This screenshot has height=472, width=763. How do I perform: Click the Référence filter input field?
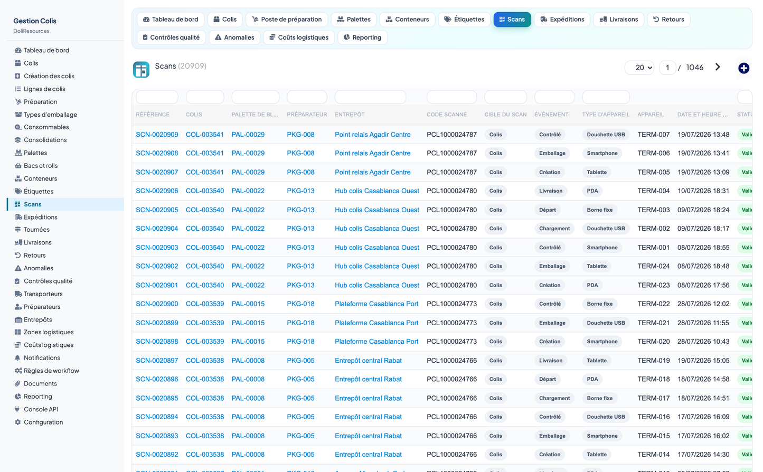(157, 97)
